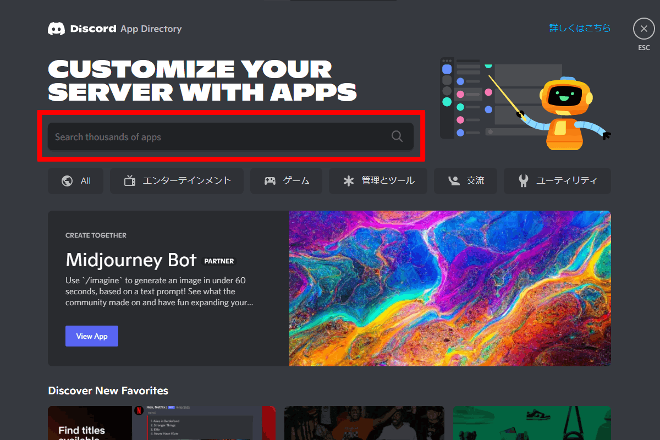
Task: Click the View App button for Midjourney Bot
Action: point(92,336)
